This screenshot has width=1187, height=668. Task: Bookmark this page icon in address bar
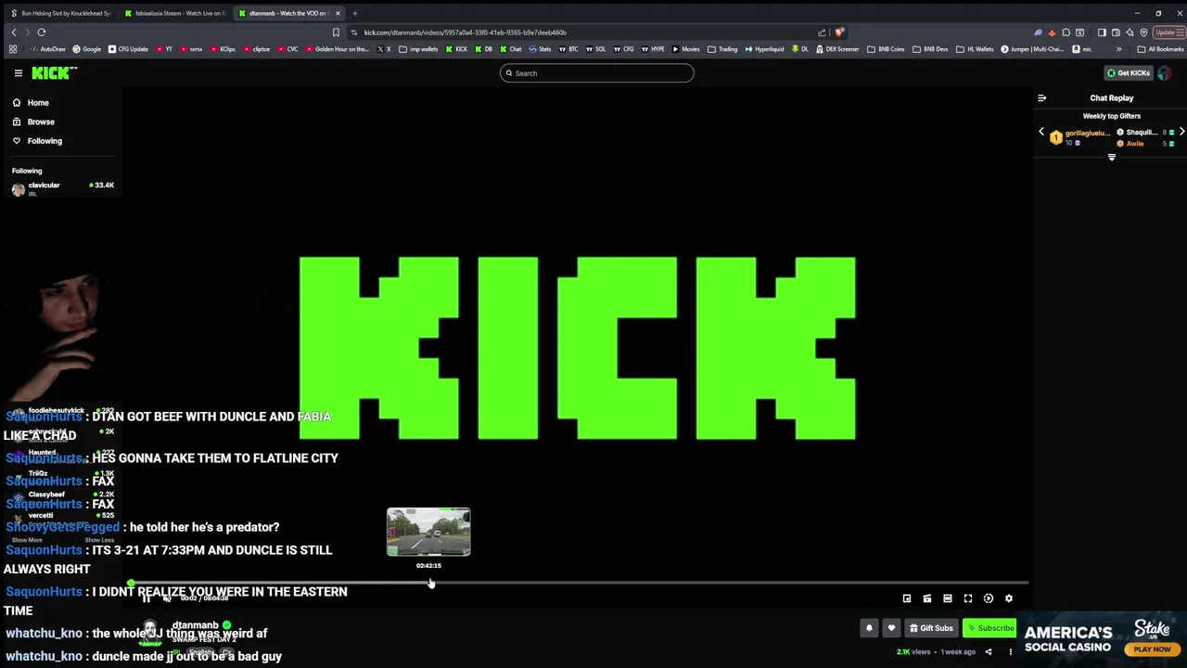click(x=336, y=32)
